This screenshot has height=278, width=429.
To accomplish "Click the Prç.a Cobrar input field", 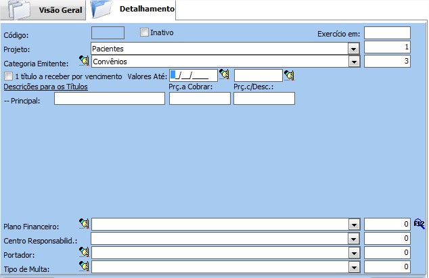I will pyautogui.click(x=200, y=99).
